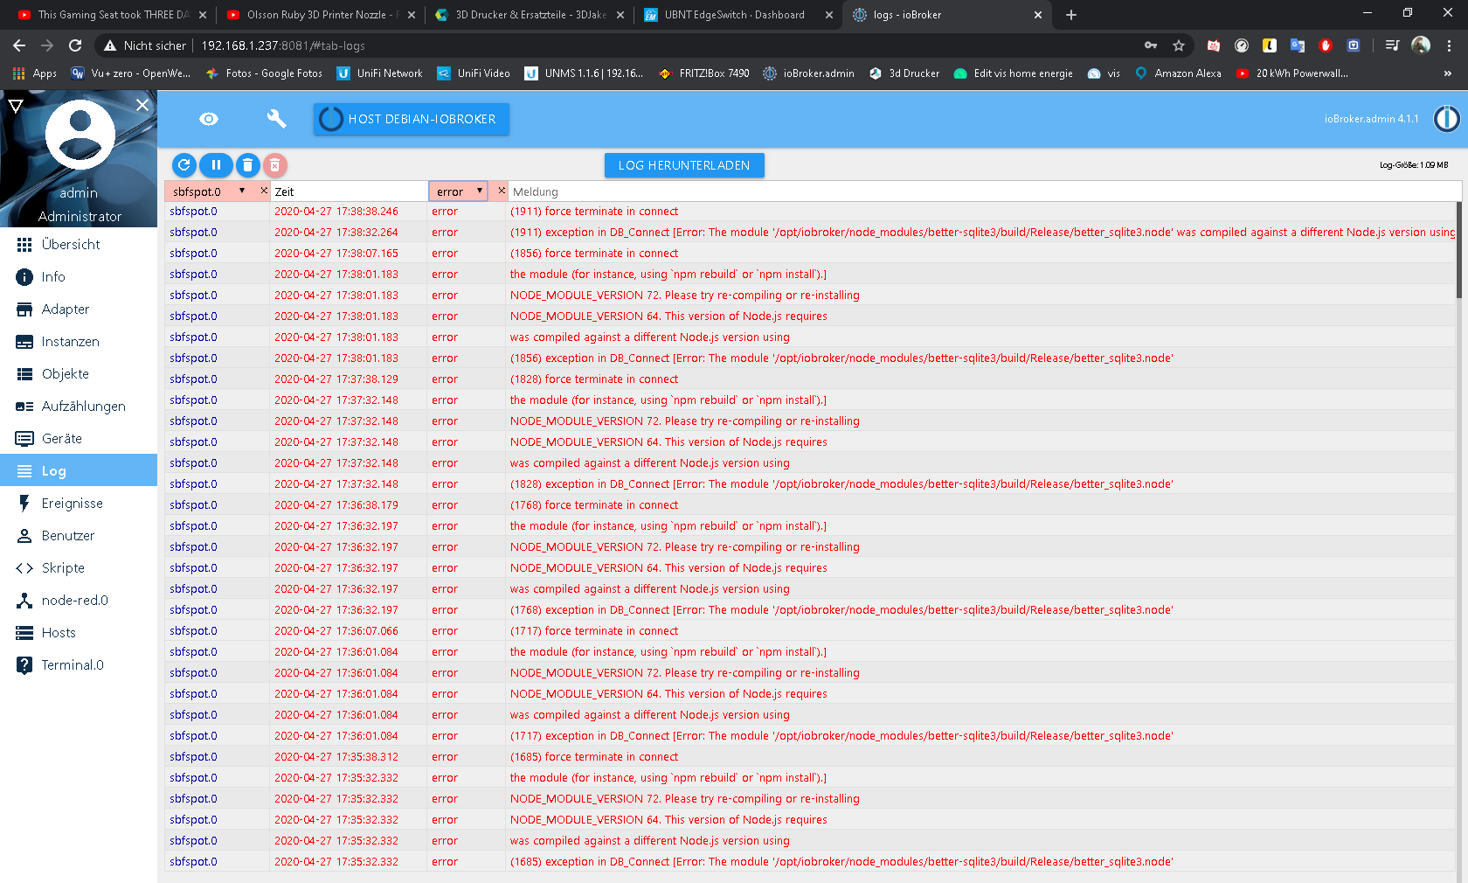Open the Chrome three-dot menu

[x=1449, y=45]
